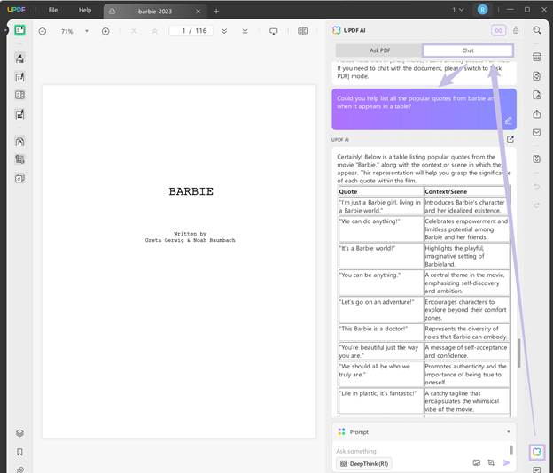Add a new tab with plus button
553x473 pixels.
(216, 11)
